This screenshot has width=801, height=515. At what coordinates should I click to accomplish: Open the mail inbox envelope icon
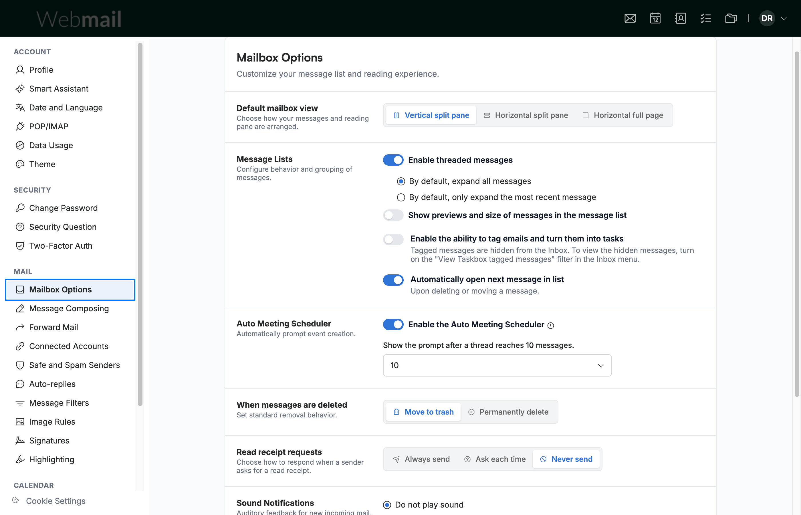tap(630, 18)
